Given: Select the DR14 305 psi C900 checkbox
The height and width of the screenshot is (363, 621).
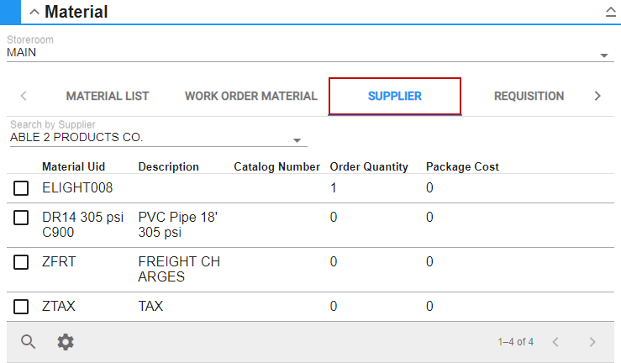Looking at the screenshot, I should [21, 218].
